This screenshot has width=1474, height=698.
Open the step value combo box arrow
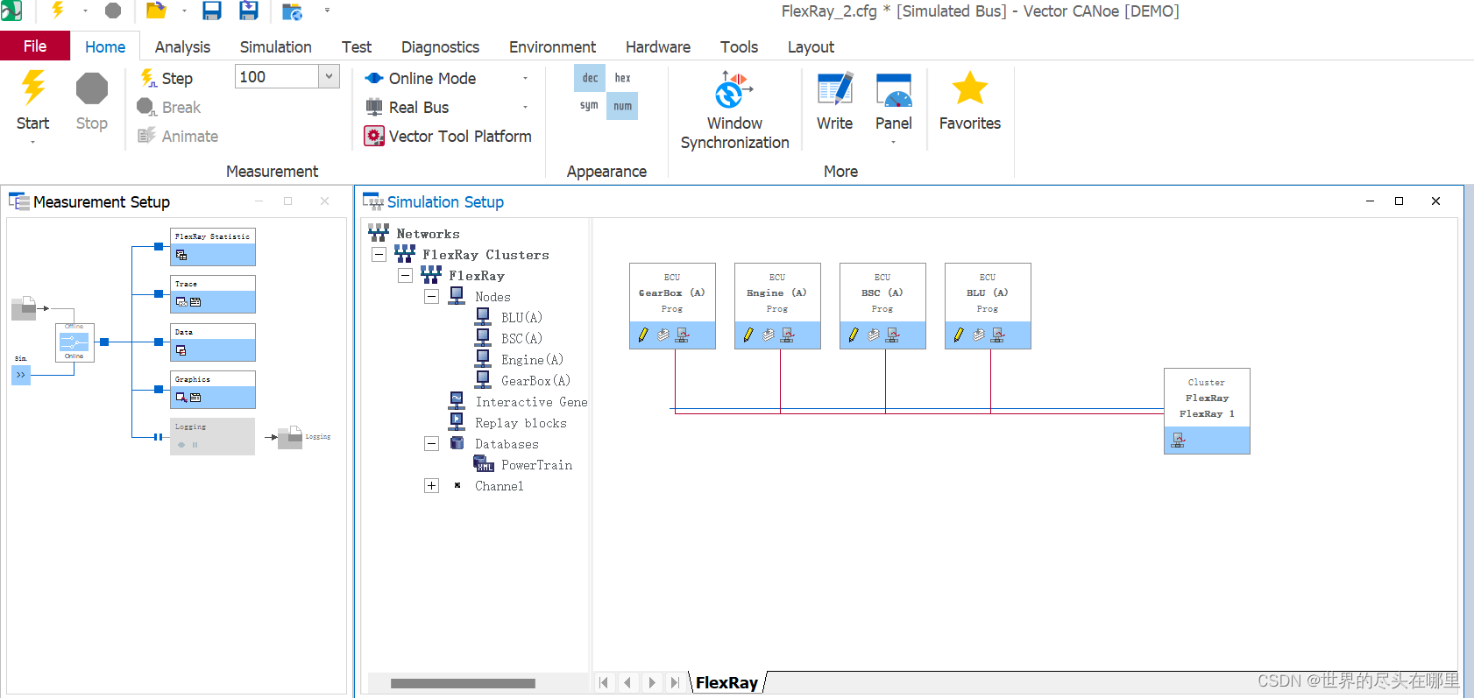click(329, 77)
